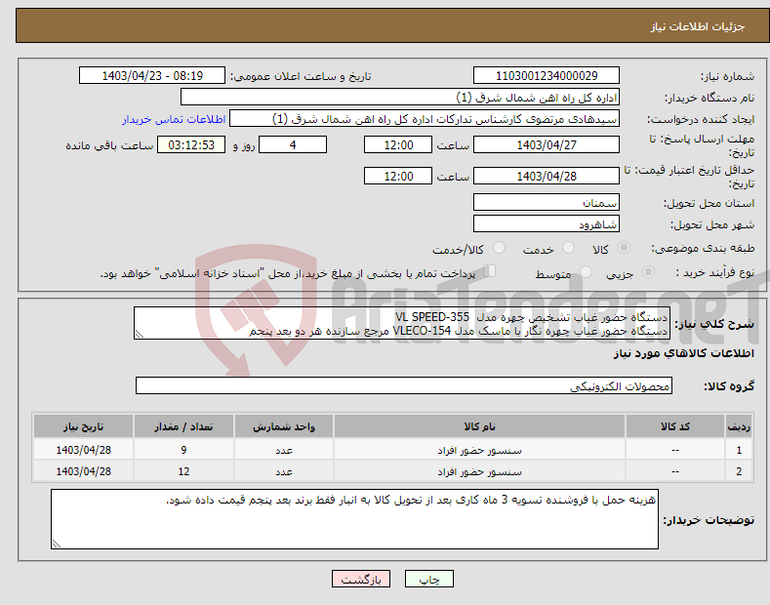
Task: Click the کد کالا column header
Action: click(x=674, y=426)
